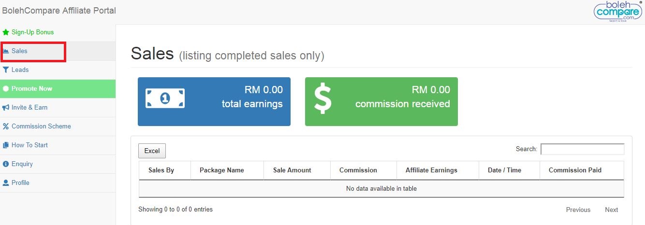The image size is (645, 225).
Task: Click the BolehCompare Affiliate Portal title
Action: point(59,11)
